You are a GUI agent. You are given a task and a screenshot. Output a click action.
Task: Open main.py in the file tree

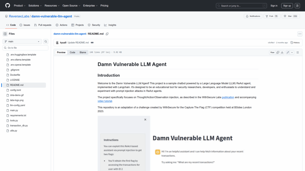[14, 110]
